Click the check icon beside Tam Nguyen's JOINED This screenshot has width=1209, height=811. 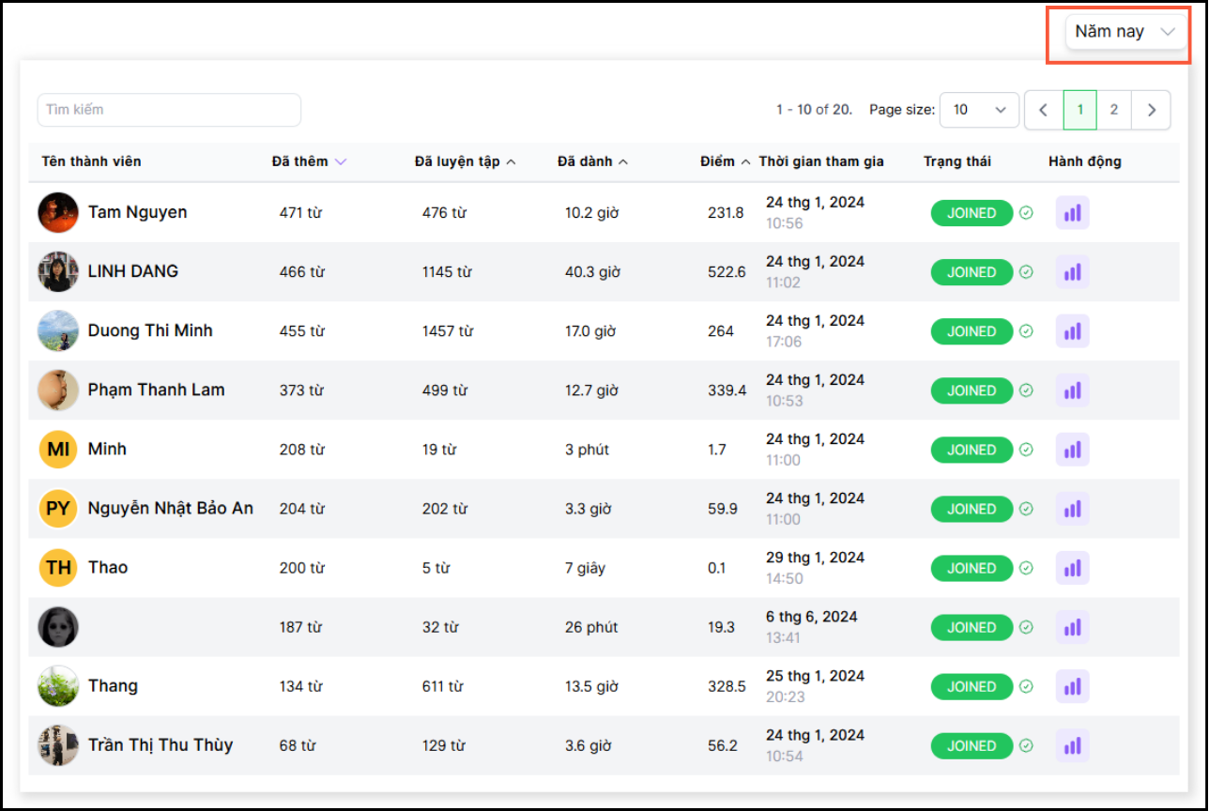1026,213
